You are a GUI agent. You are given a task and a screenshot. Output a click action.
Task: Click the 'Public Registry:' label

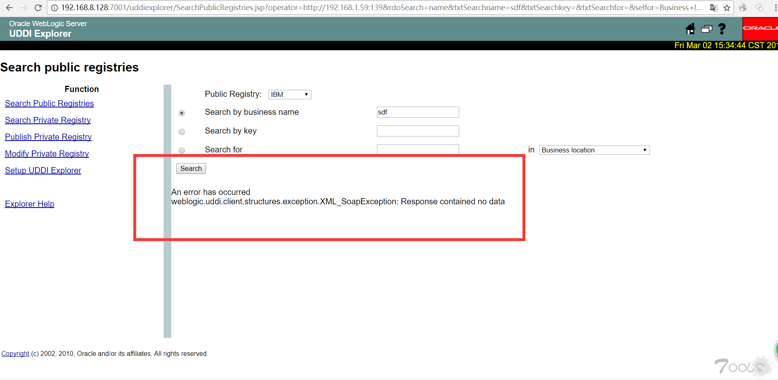(x=233, y=94)
